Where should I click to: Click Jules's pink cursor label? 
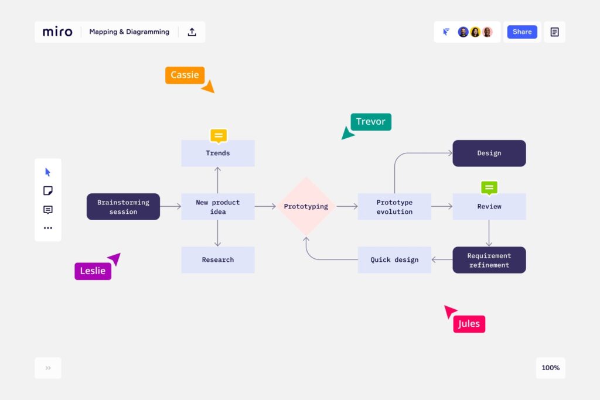click(469, 324)
